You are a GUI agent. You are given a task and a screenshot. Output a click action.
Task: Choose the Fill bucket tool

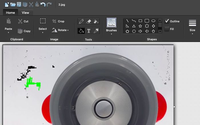(81, 31)
